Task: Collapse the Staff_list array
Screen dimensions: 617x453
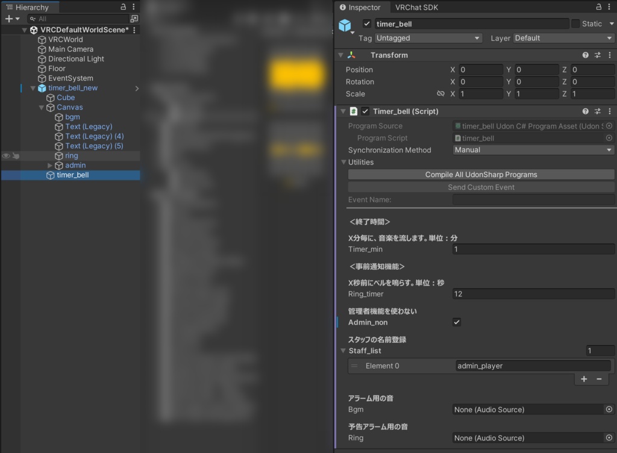Action: pyautogui.click(x=343, y=351)
